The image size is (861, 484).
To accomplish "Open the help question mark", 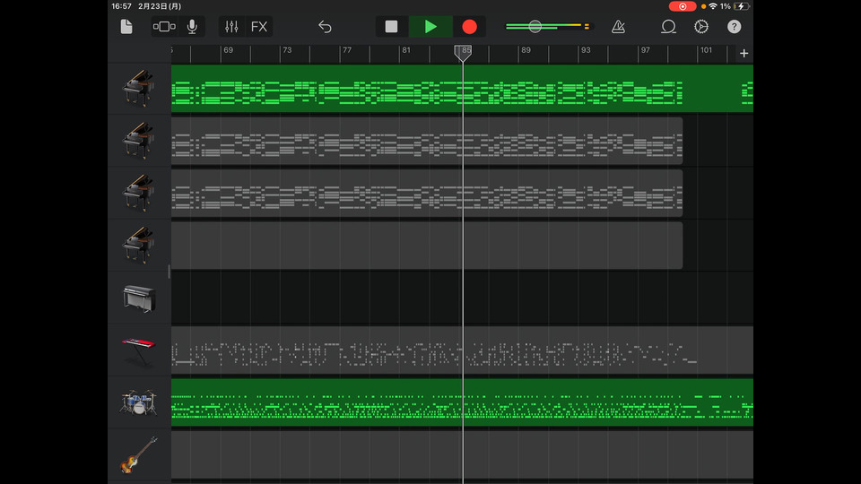I will (x=735, y=26).
